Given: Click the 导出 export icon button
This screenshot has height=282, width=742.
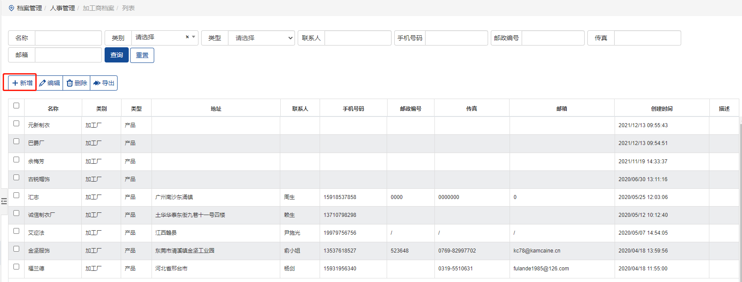Looking at the screenshot, I should (104, 83).
